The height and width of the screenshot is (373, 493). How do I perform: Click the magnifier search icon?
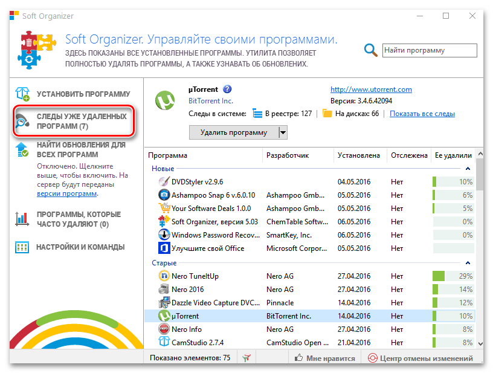coord(370,50)
